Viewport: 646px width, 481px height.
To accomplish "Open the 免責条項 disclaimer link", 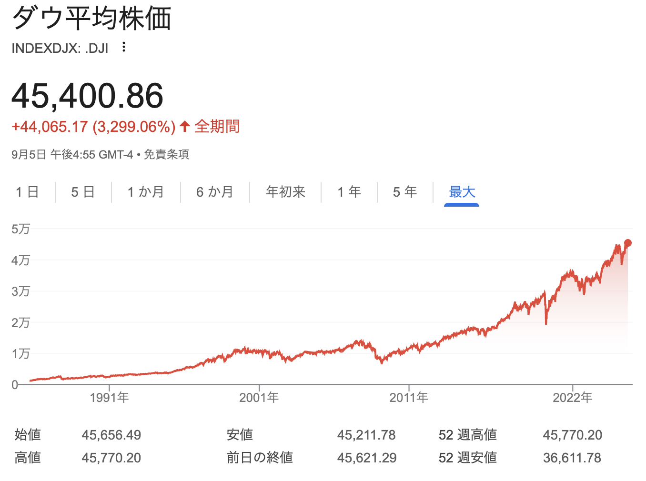I will point(167,155).
